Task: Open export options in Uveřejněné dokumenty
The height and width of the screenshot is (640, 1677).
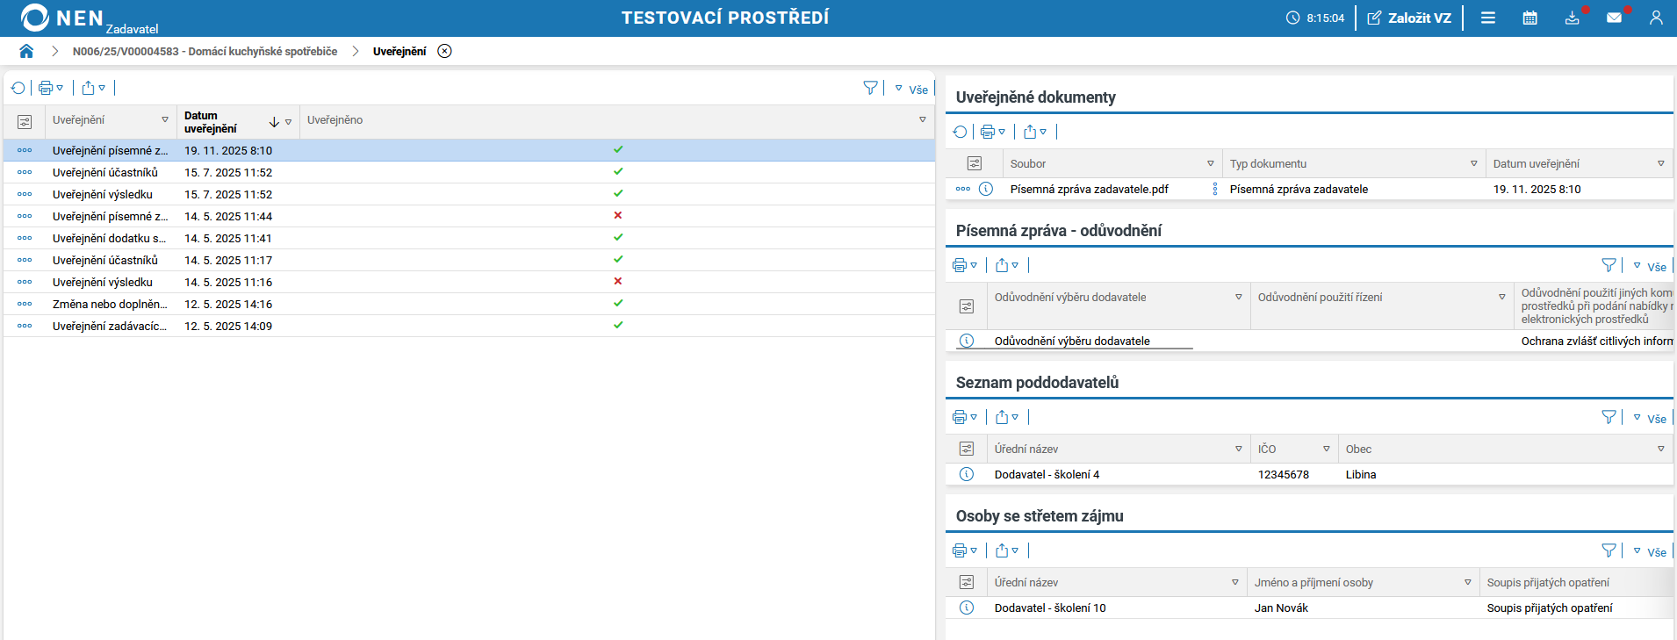Action: (x=1035, y=132)
